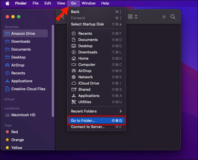Choose Connect to Server… menu item

pos(97,127)
